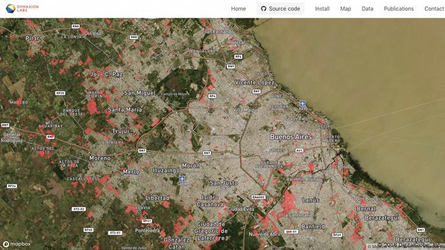Click the Pontevedra map label

click(x=147, y=230)
